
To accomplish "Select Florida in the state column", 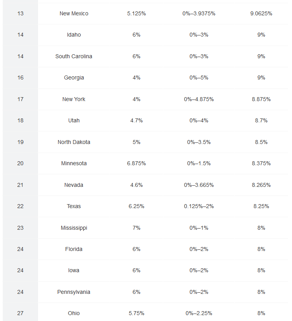I will 74,249.
